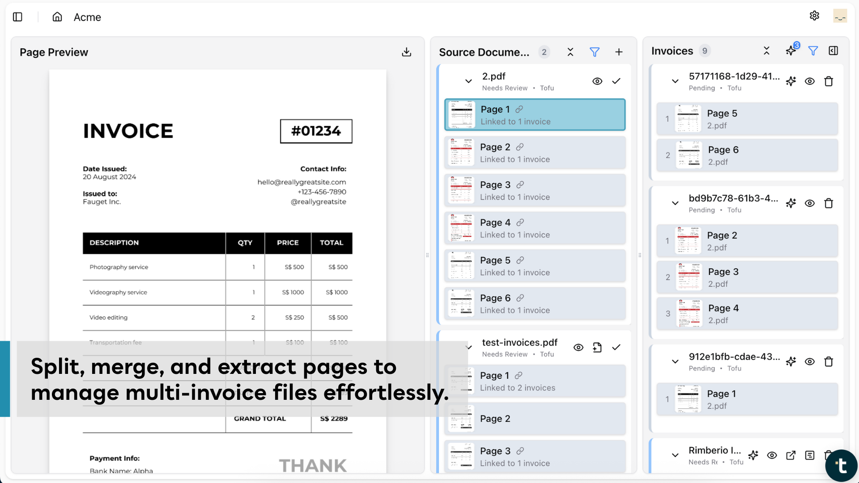This screenshot has height=483, width=859.
Task: Open the chat widget button
Action: click(841, 466)
